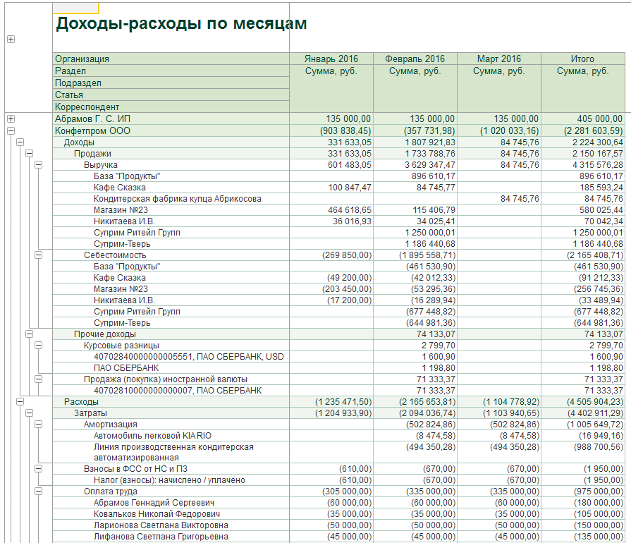The height and width of the screenshot is (543, 631).
Task: Click the Продажи row label
Action: (92, 153)
